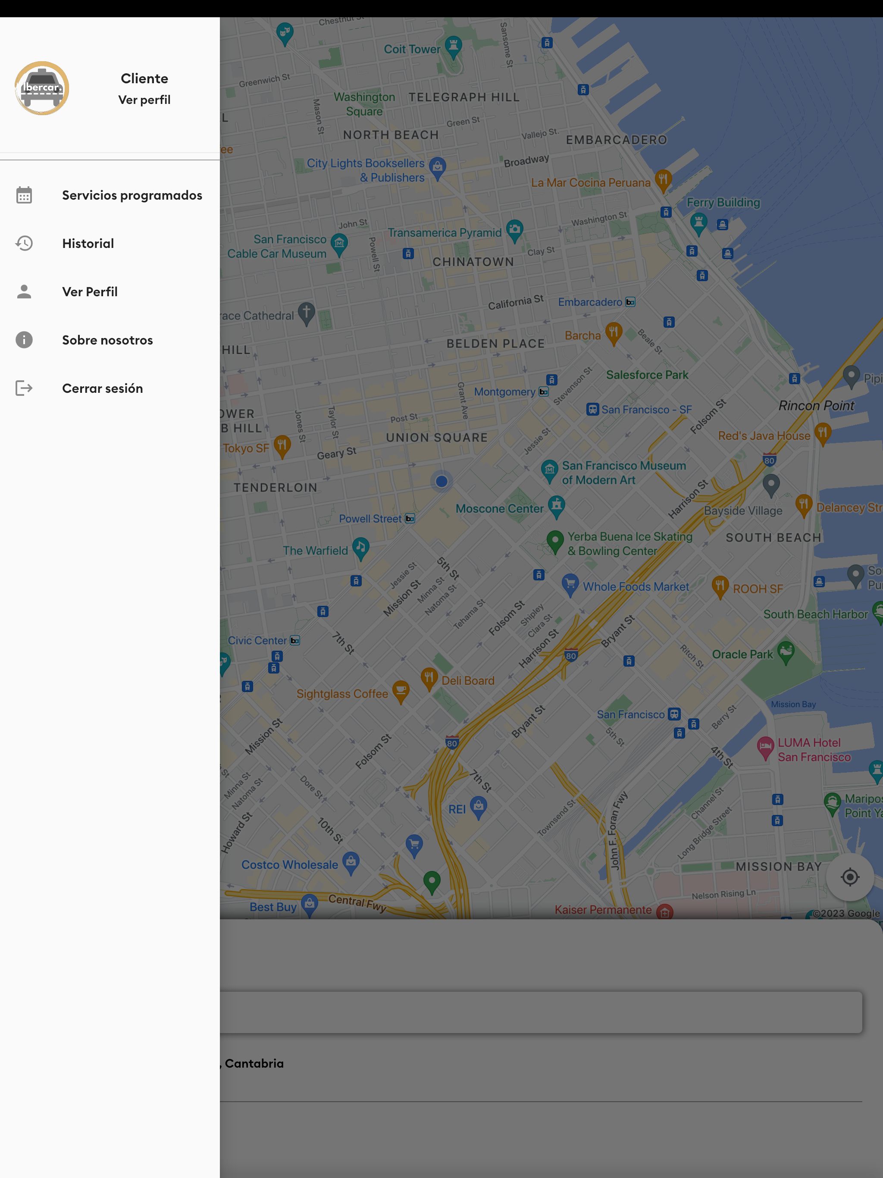Viewport: 883px width, 1178px height.
Task: Tap the Bayside Village gray pin
Action: pyautogui.click(x=771, y=486)
